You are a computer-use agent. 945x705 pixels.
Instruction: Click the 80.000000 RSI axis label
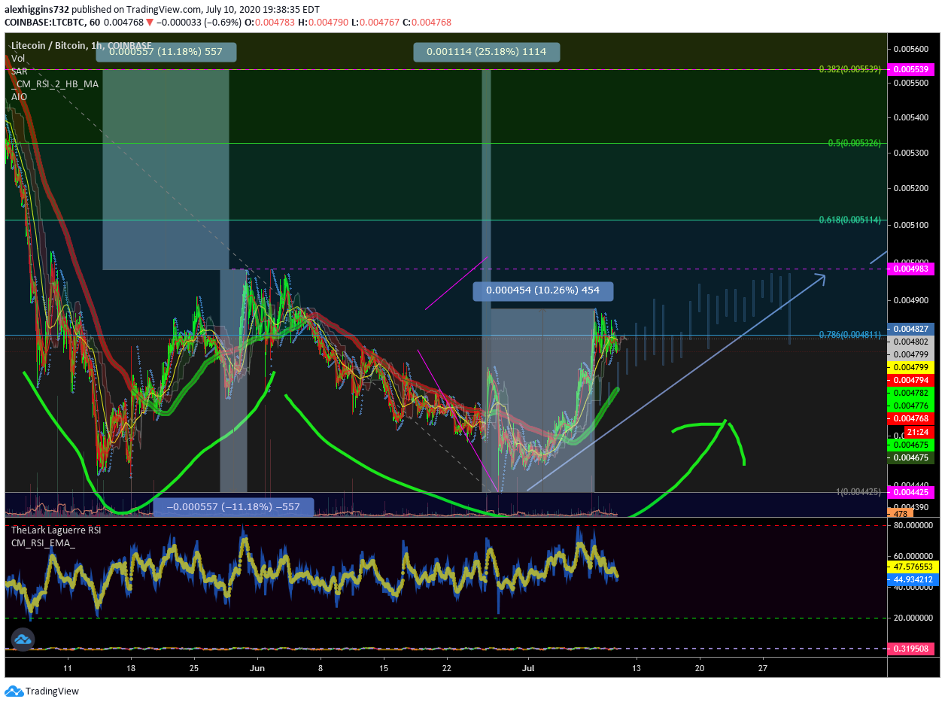pos(913,525)
